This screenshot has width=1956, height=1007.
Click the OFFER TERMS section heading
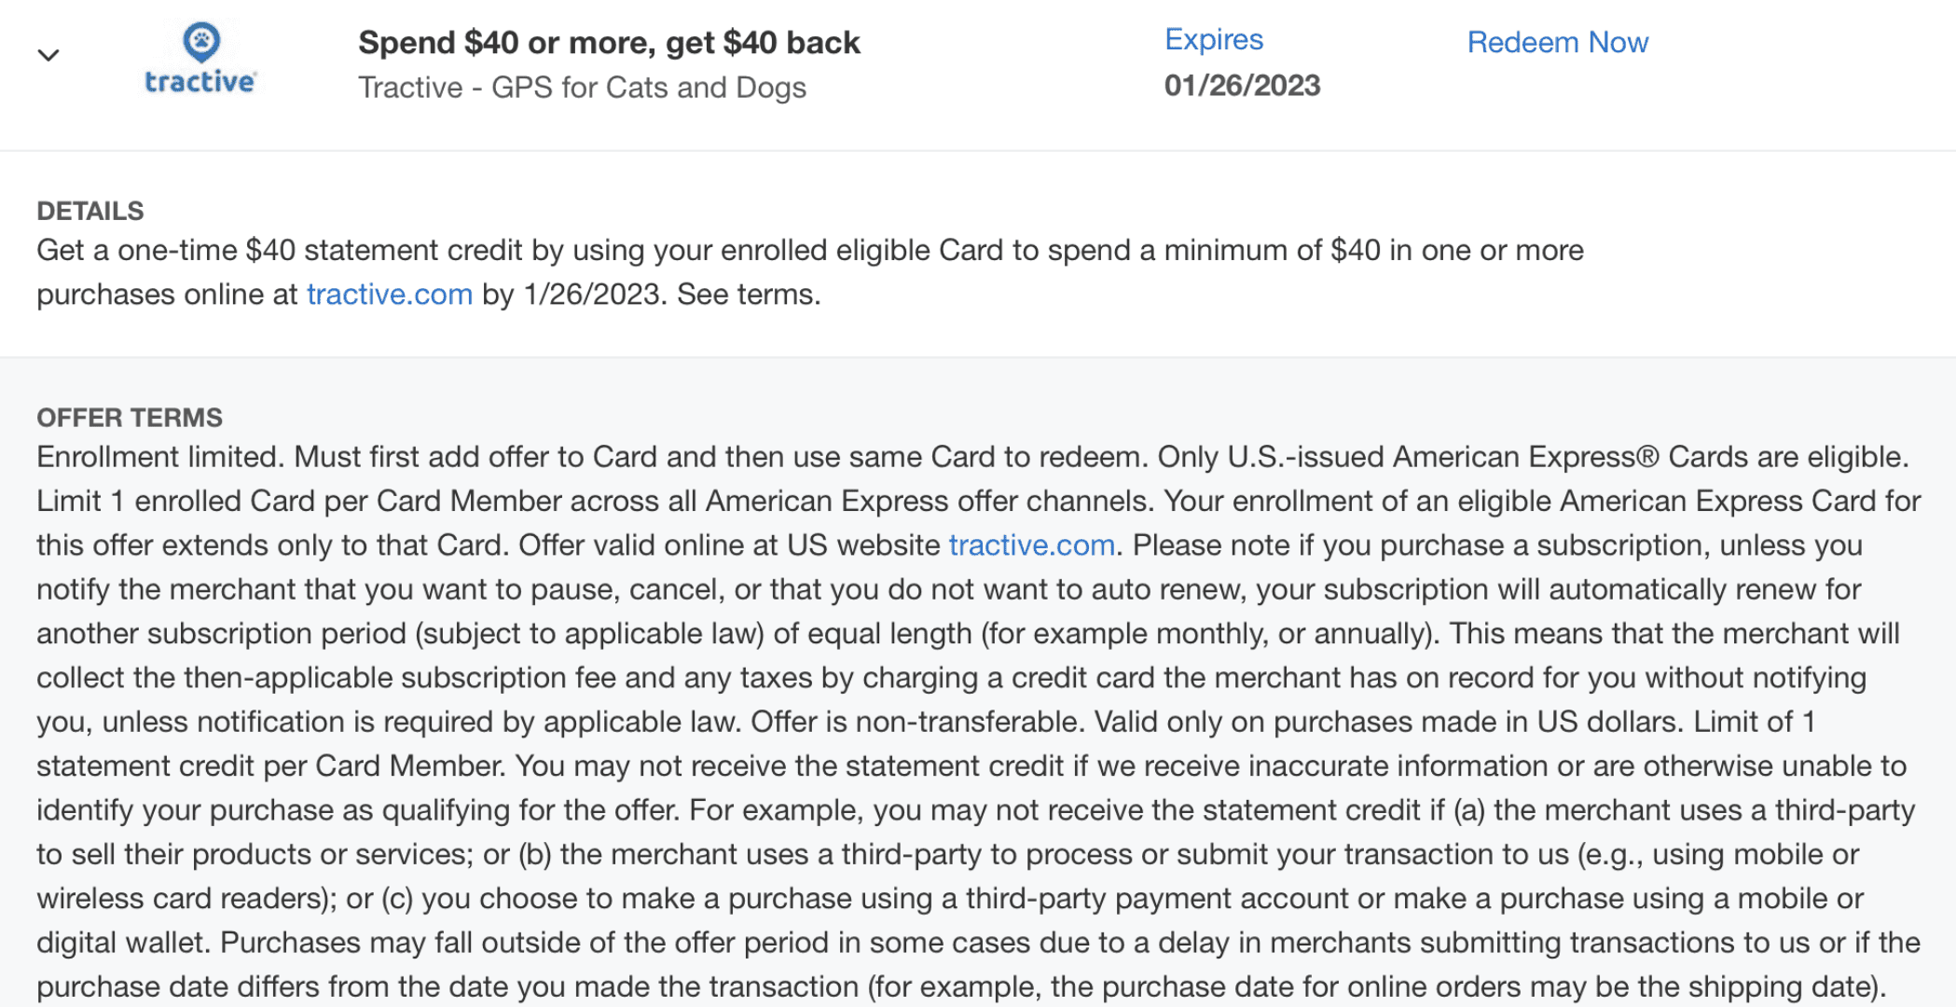(x=130, y=417)
